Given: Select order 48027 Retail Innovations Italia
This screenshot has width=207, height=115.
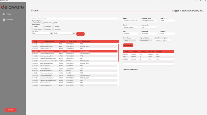Looking at the screenshot, I should [74, 46].
